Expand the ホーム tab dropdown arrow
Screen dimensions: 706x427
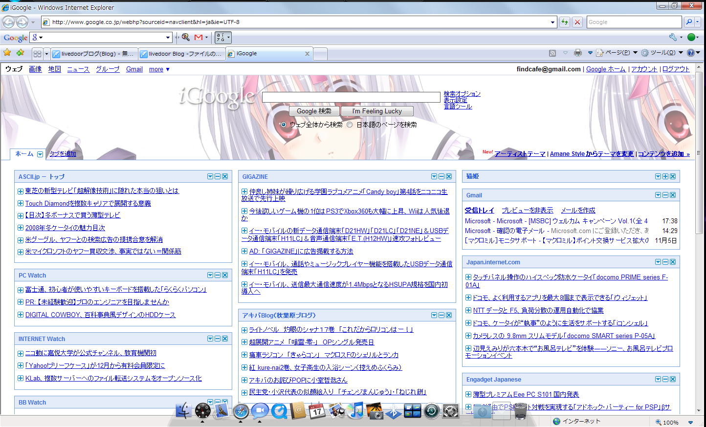(40, 154)
